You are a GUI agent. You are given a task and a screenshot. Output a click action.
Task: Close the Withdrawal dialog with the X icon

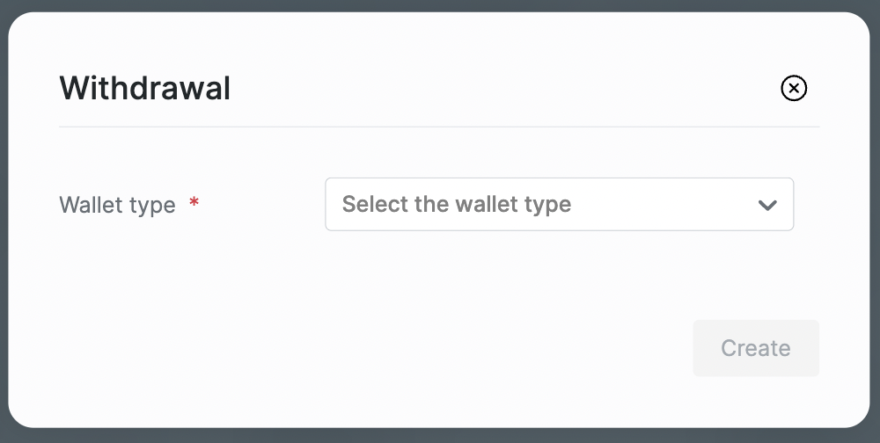point(794,88)
